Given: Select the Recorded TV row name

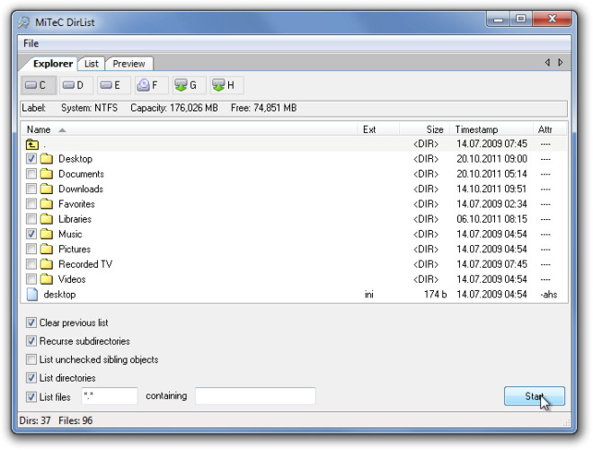Looking at the screenshot, I should point(85,264).
